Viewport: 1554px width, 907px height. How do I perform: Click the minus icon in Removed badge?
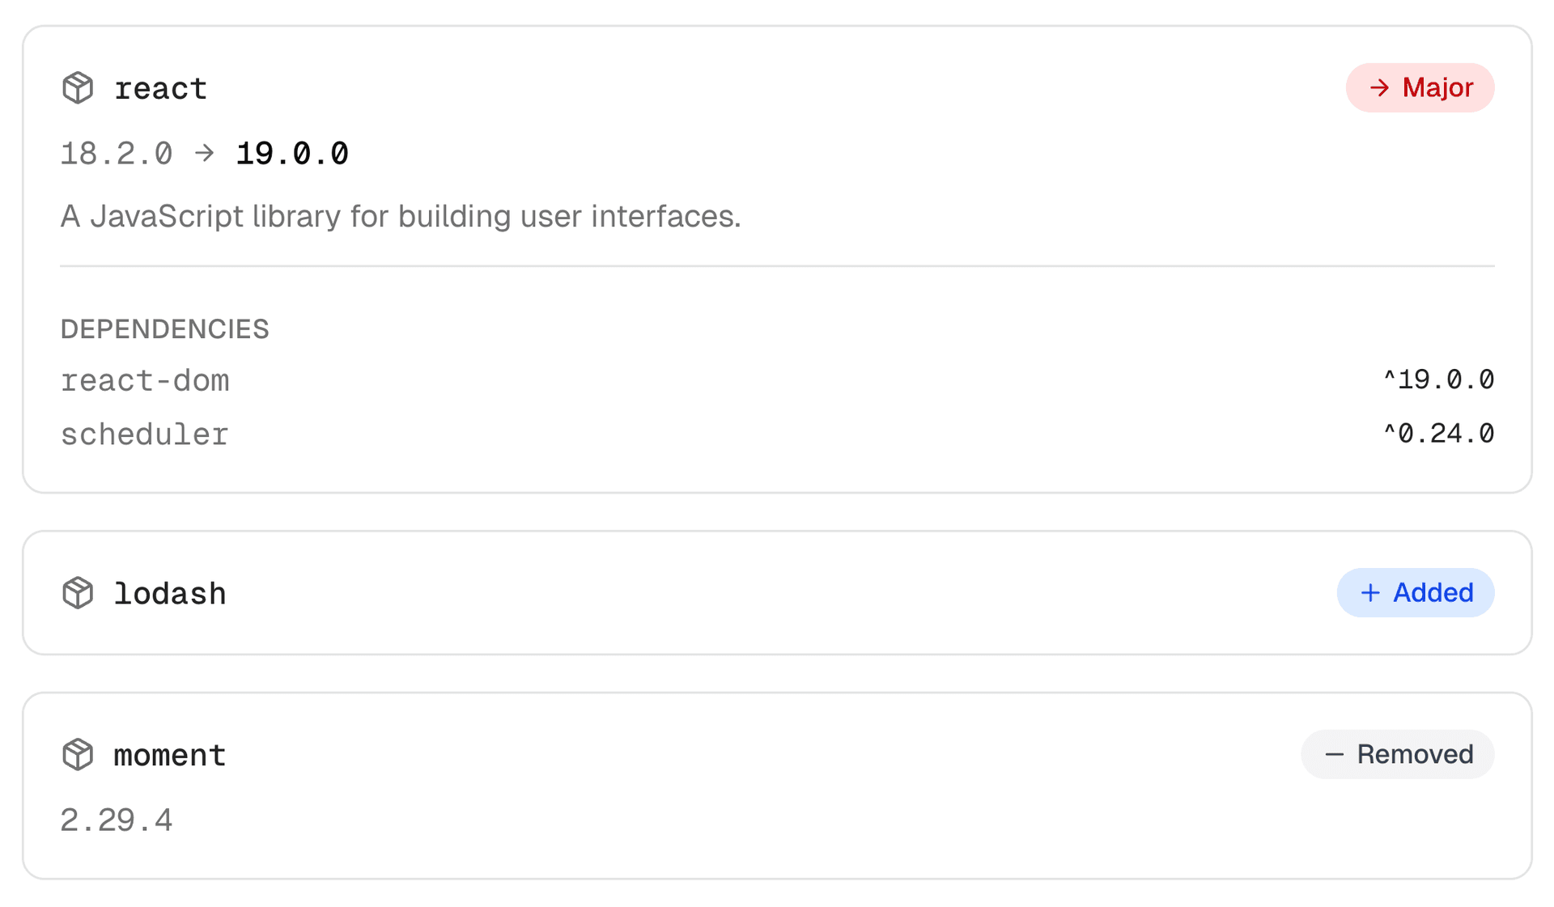[1334, 755]
